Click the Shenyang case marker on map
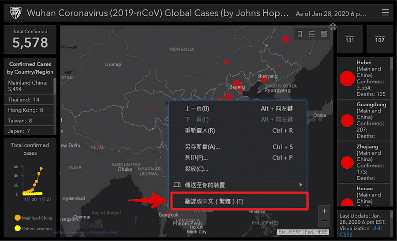397x241 pixels. point(264,79)
